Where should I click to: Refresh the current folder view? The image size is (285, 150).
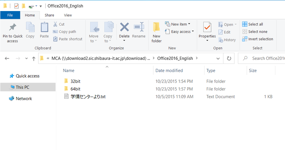[229, 58]
